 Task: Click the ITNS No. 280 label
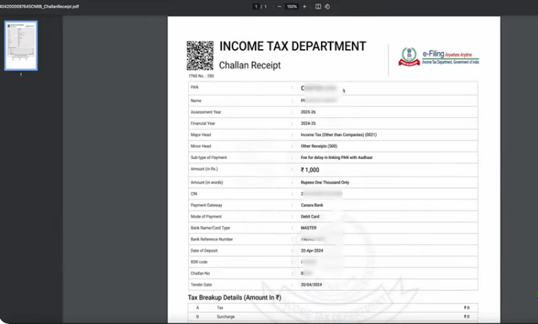tap(200, 76)
